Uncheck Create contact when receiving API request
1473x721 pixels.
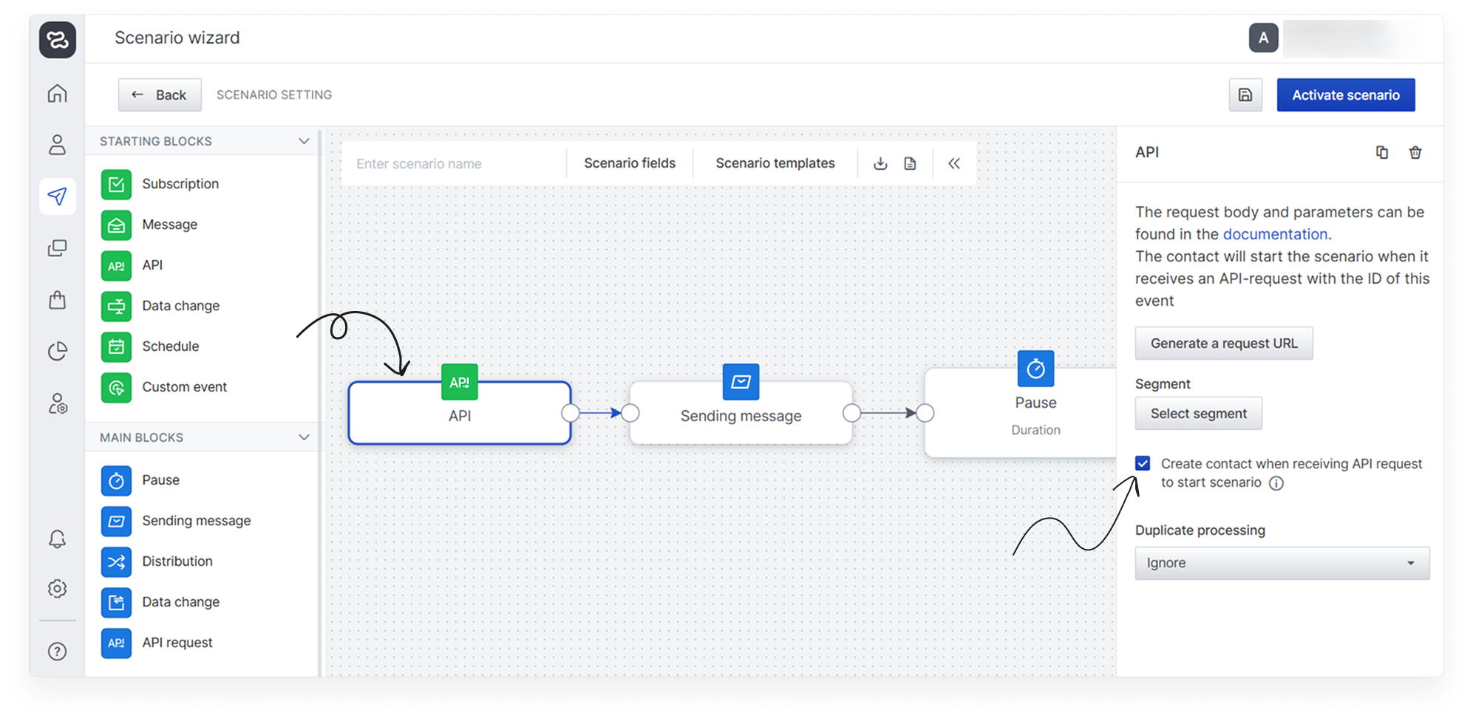tap(1143, 464)
